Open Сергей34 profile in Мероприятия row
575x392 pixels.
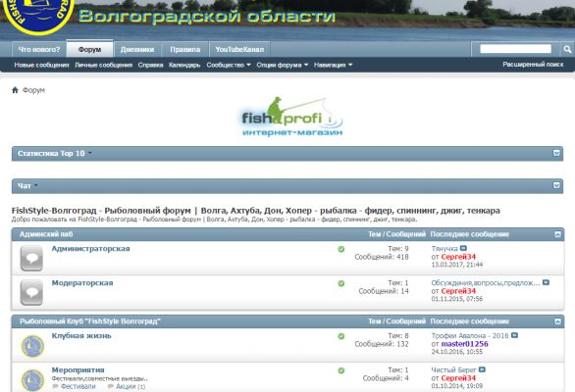point(458,378)
